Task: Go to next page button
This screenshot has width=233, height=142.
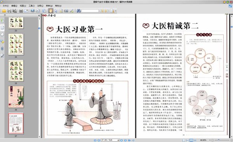Action: pos(122,140)
